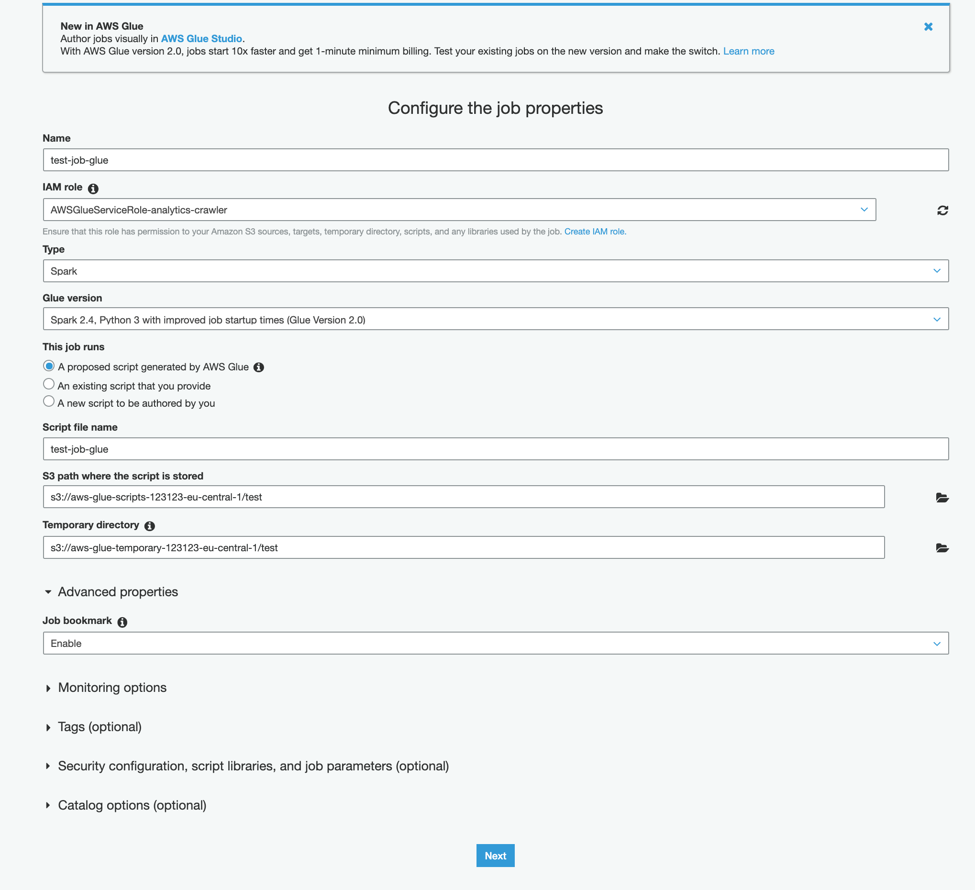
Task: Click the Next button
Action: (x=495, y=856)
